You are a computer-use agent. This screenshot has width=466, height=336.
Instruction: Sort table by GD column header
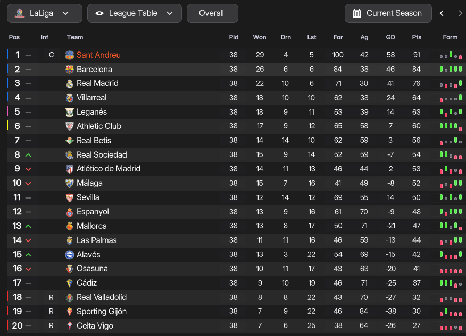[390, 37]
